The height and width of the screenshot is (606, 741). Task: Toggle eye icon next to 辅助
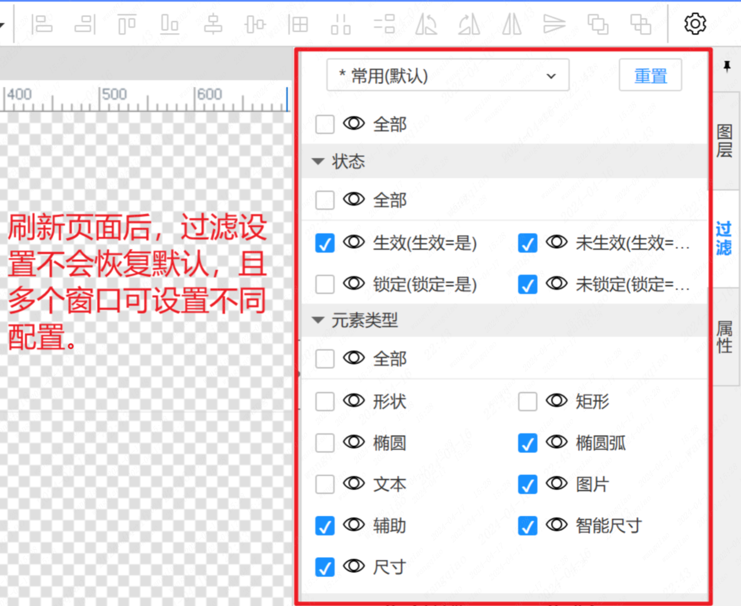tap(354, 525)
